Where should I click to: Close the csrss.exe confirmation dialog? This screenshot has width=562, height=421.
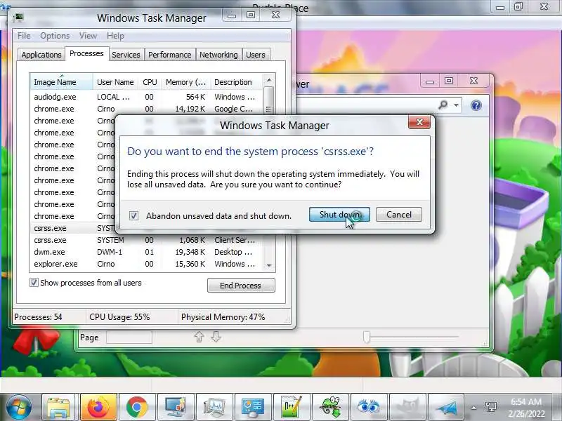click(419, 122)
